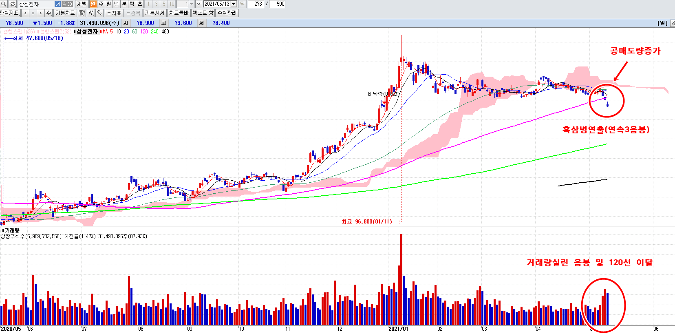Open the =종목 stock list

click(133, 13)
